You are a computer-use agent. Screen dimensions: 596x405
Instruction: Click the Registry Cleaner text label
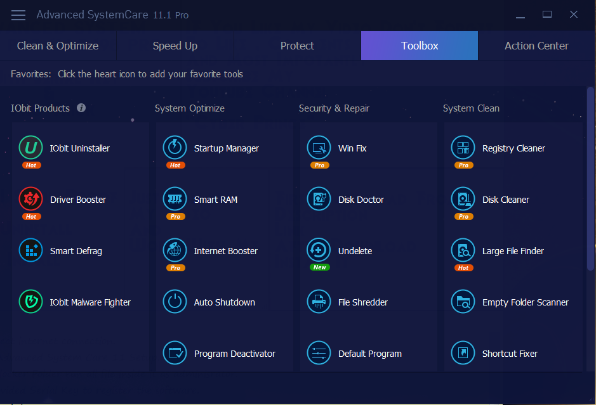[x=513, y=148]
